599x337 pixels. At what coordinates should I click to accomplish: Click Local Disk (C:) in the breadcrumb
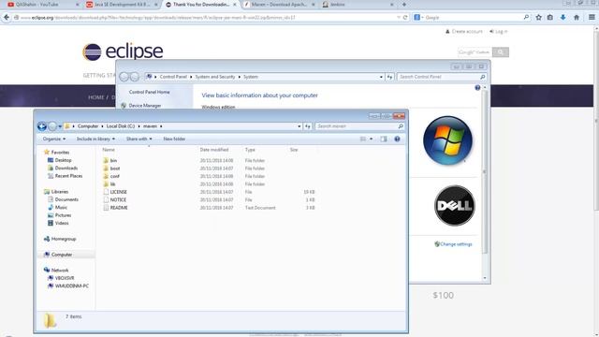[x=121, y=126]
